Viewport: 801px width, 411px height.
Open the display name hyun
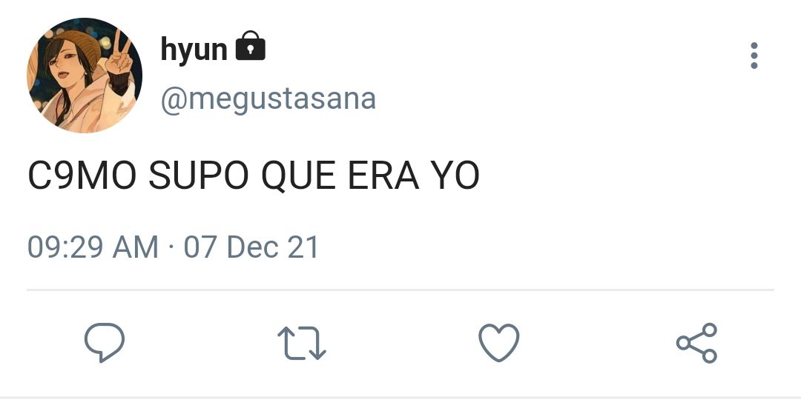click(194, 50)
